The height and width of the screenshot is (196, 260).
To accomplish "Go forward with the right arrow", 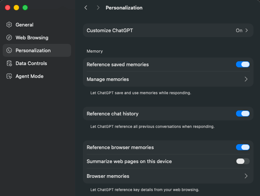I will [98, 8].
